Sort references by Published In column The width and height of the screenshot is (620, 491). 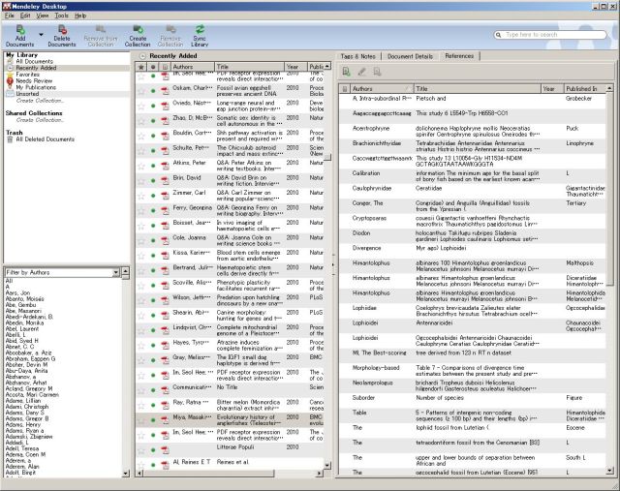[585, 89]
